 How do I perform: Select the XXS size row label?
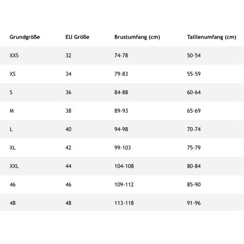pyautogui.click(x=14, y=56)
